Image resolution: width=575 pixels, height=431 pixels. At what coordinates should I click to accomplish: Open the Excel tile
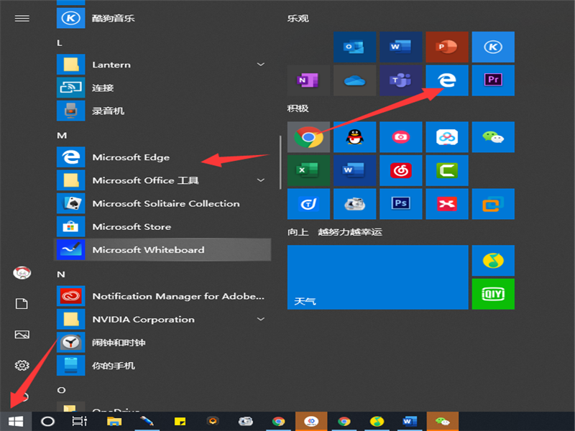pos(308,170)
